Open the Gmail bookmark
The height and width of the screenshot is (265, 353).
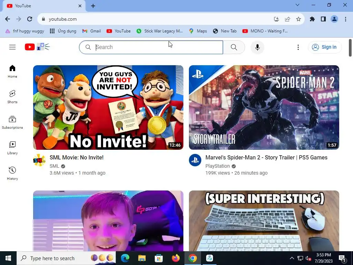[91, 31]
